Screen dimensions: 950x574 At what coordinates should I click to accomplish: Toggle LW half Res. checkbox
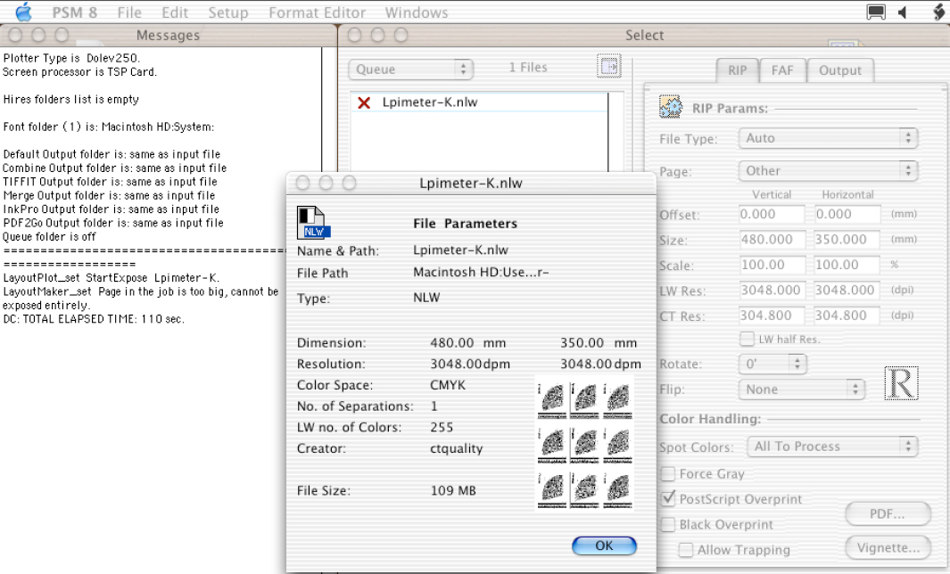(747, 339)
